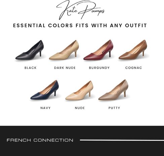Select the putty pump shoe image
This screenshot has width=164, height=156.
[113, 90]
